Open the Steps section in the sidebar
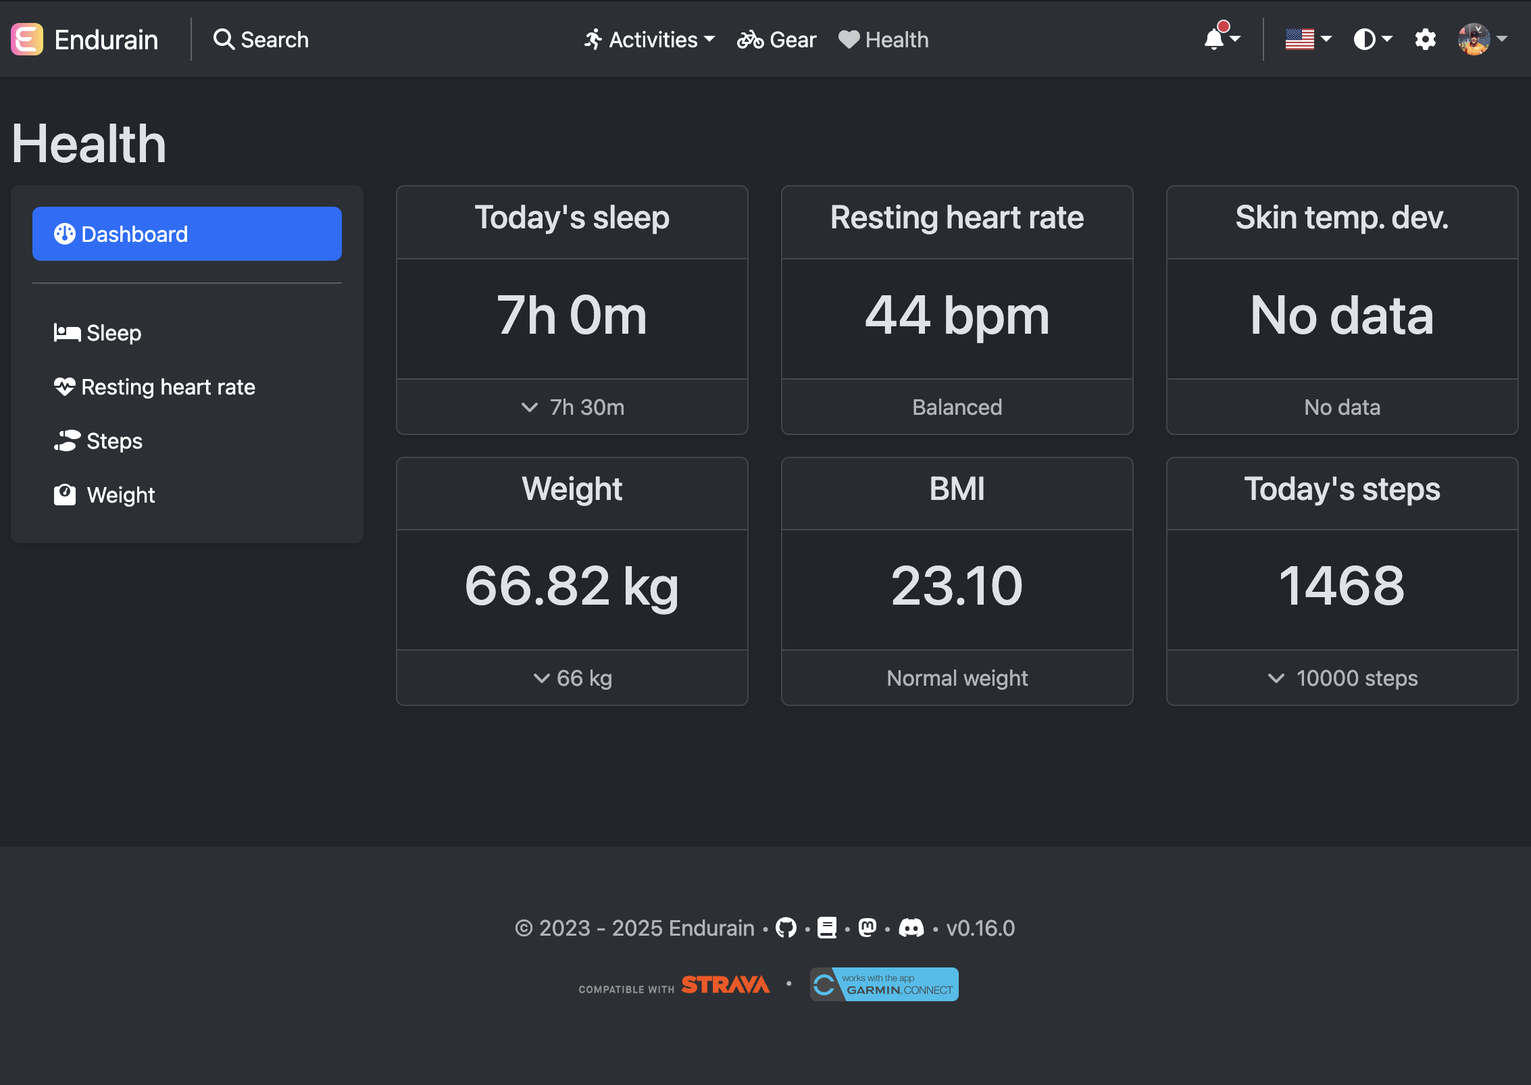 tap(114, 440)
